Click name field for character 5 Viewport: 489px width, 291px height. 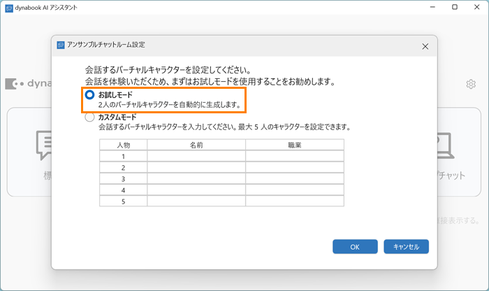click(196, 201)
